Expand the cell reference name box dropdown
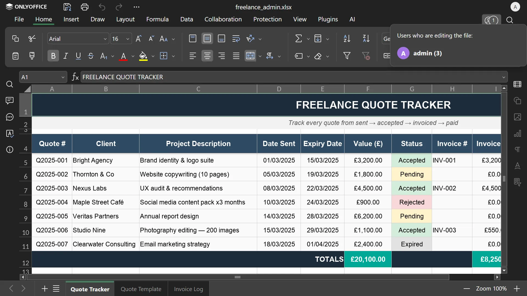The width and height of the screenshot is (527, 296). [63, 77]
